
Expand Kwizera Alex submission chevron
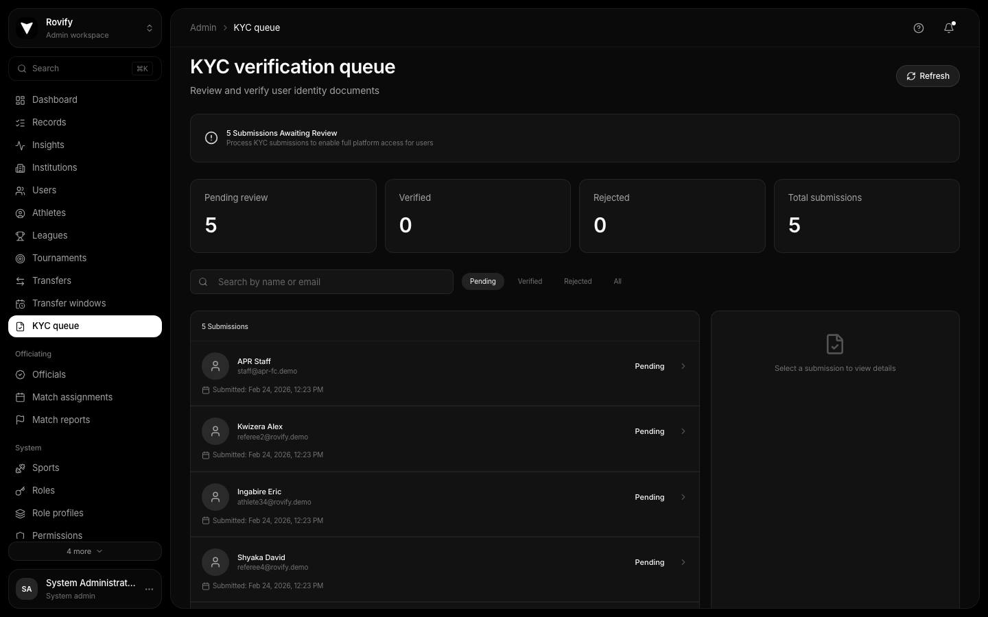[683, 431]
